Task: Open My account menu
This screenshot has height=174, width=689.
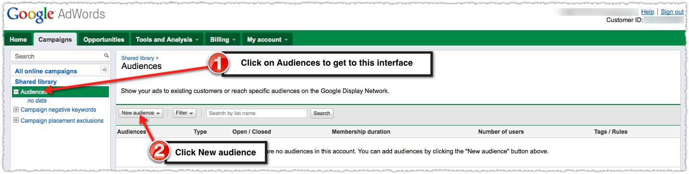Action: tap(267, 40)
